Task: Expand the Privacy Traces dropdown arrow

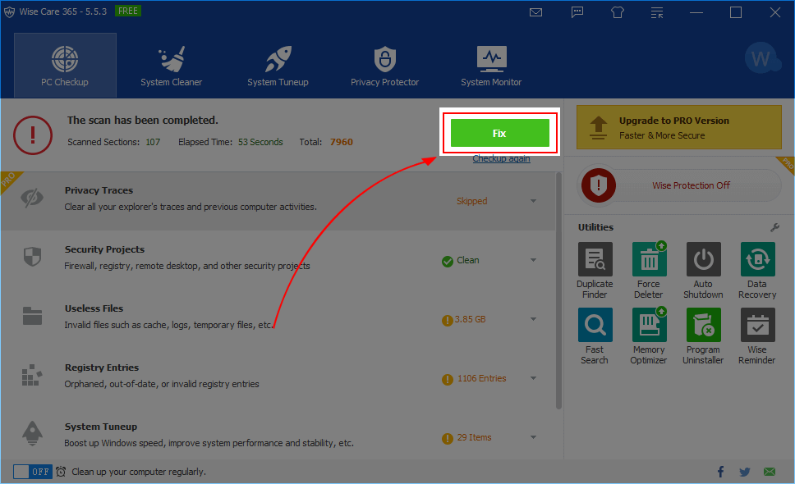Action: (533, 201)
